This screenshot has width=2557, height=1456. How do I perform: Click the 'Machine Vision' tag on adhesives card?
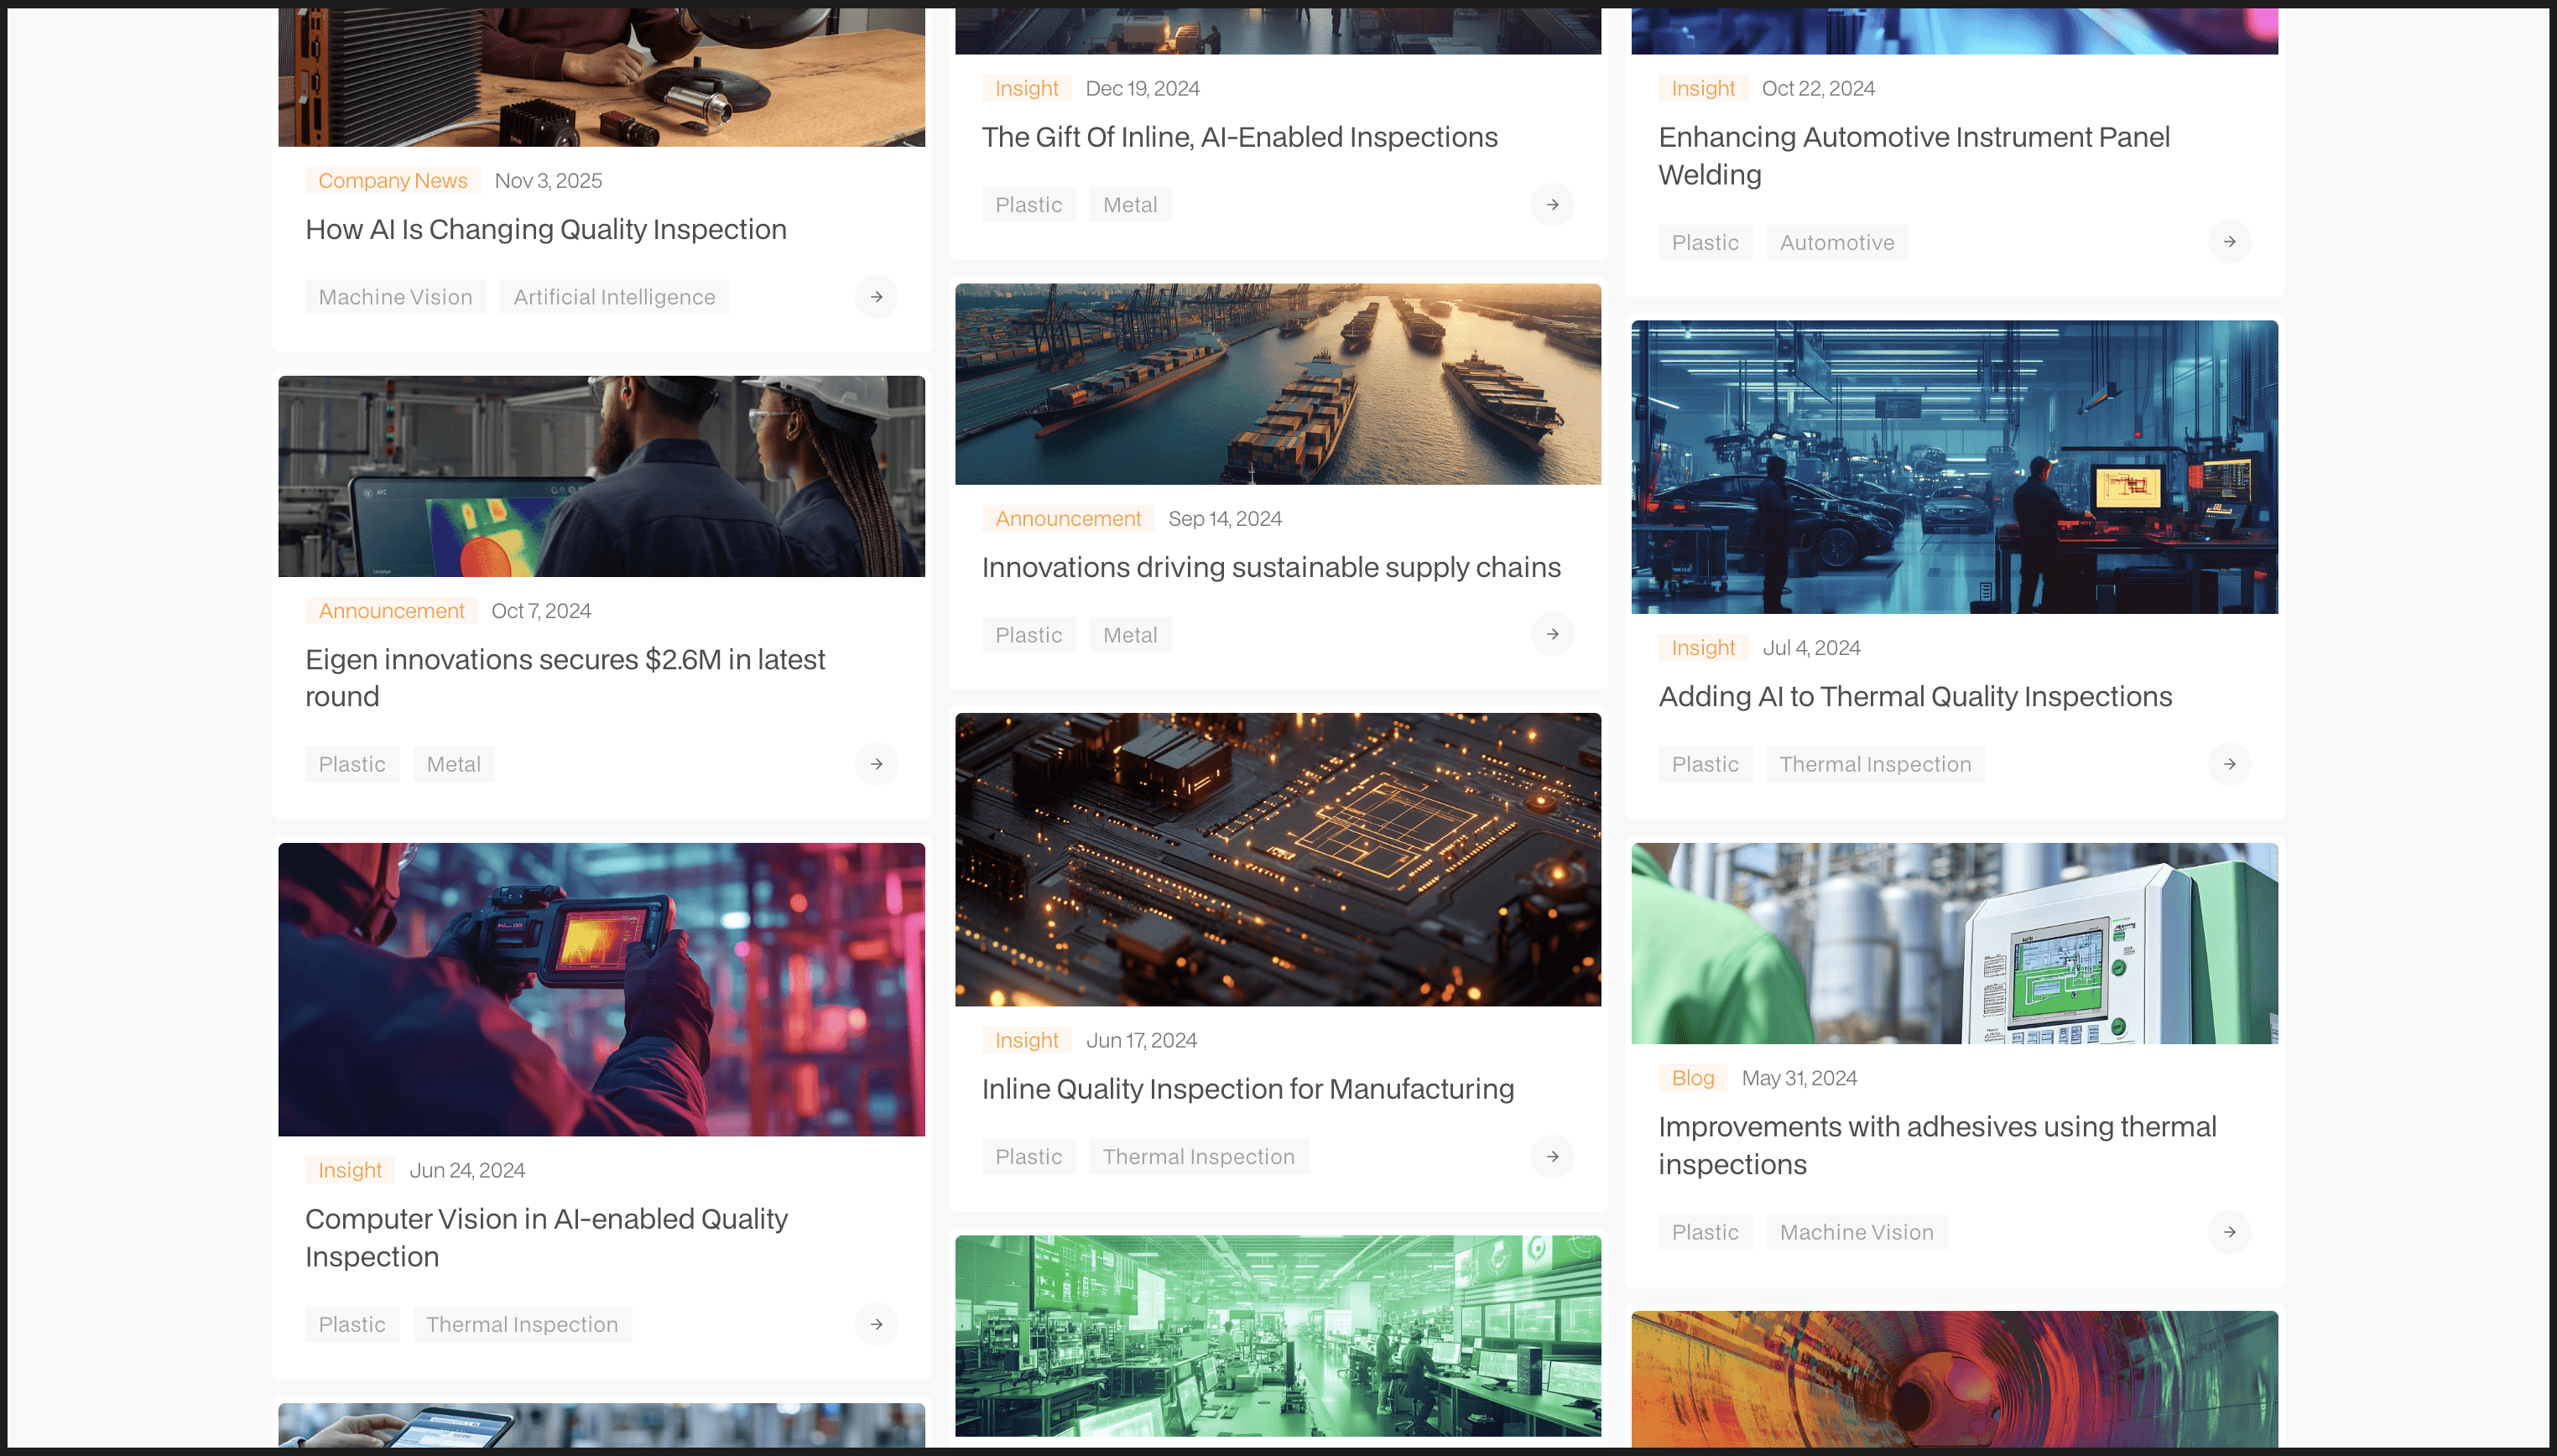[x=1856, y=1232]
